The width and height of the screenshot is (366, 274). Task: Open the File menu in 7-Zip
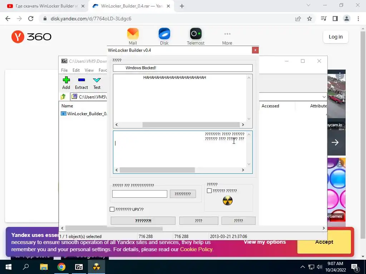(x=64, y=70)
